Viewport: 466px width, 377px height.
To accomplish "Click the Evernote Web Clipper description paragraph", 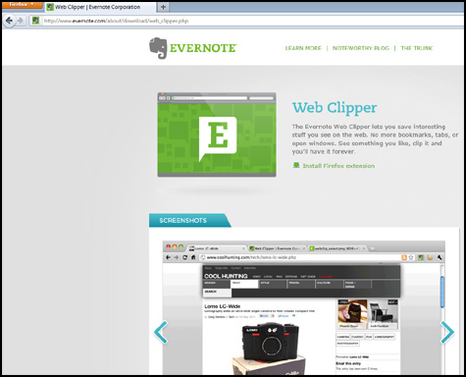I will coord(375,139).
